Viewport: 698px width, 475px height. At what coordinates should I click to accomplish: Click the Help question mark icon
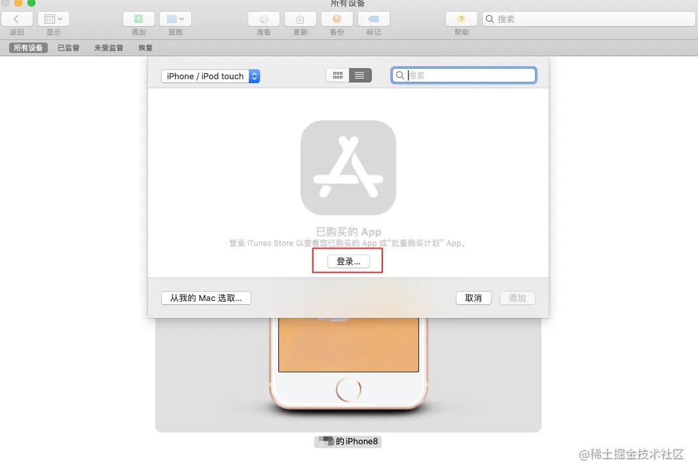462,19
